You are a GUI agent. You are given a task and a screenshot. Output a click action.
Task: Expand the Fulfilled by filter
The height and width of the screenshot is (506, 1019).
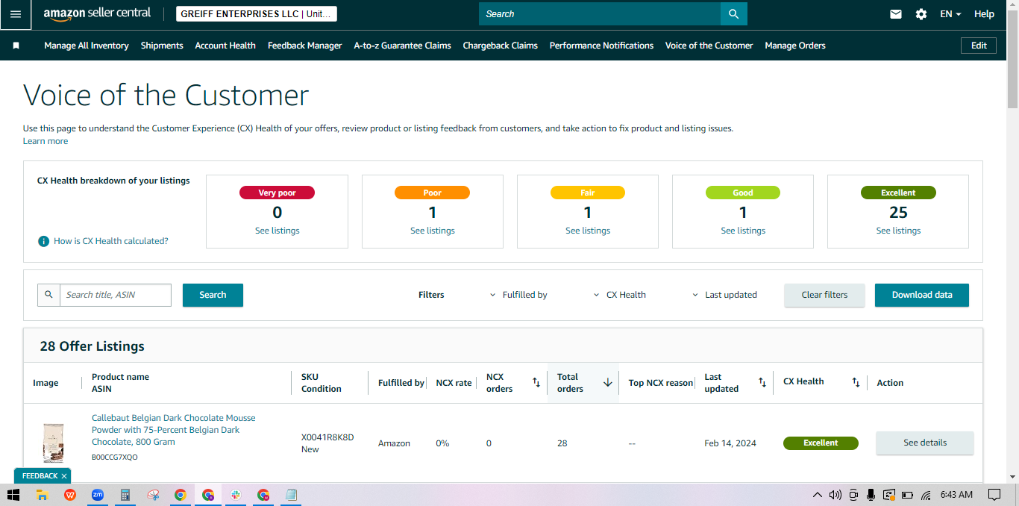pyautogui.click(x=518, y=295)
